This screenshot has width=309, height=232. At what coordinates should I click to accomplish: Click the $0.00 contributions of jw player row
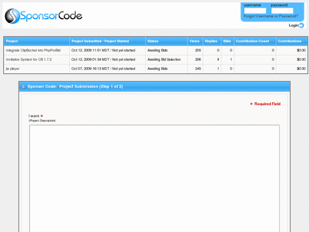point(301,69)
